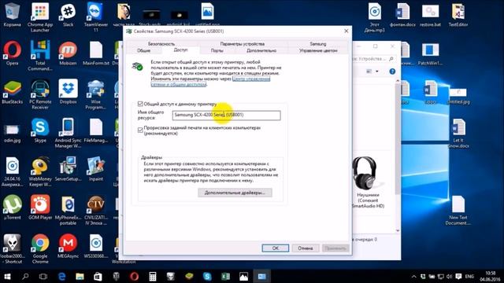Open the foobar2000 desktop shortcut

(x=13, y=248)
